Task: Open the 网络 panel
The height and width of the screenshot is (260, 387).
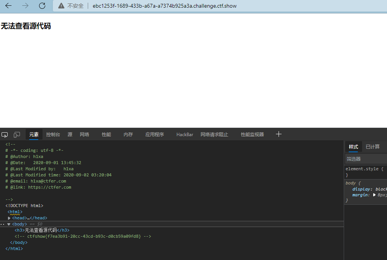Action: pos(84,134)
